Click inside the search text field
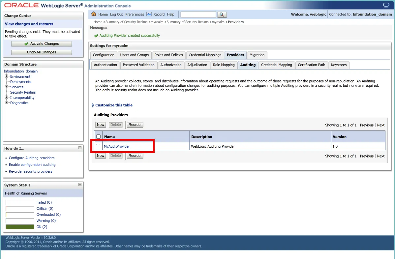The height and width of the screenshot is (259, 395). click(198, 14)
